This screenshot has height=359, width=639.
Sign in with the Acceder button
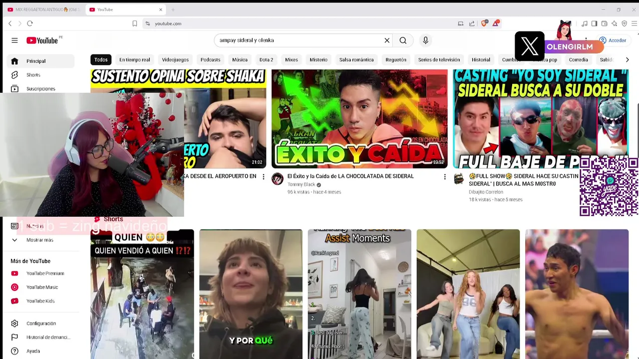pos(613,40)
